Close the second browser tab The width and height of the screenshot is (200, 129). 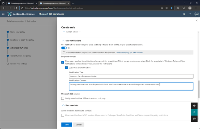pos(68,4)
